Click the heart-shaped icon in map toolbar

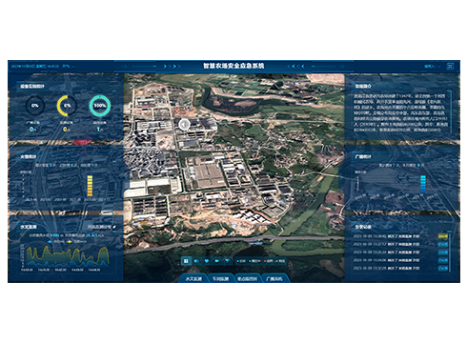pos(207,261)
